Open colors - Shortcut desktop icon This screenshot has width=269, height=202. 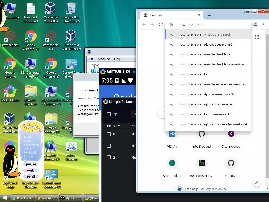click(x=71, y=151)
